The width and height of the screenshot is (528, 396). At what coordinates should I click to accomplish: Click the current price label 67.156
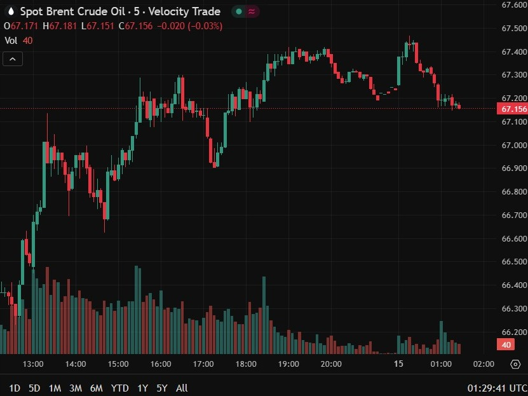(512, 109)
